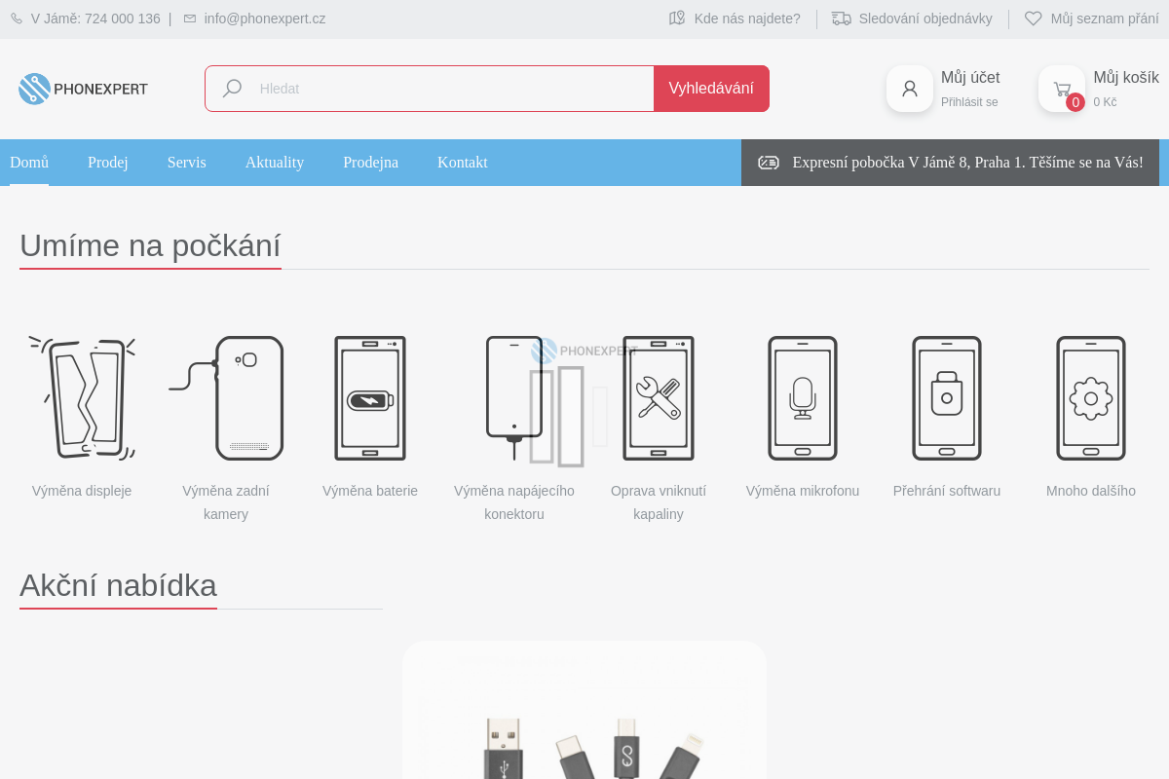Open Sledování objednávky order tracking link
Image resolution: width=1169 pixels, height=779 pixels.
coord(912,19)
